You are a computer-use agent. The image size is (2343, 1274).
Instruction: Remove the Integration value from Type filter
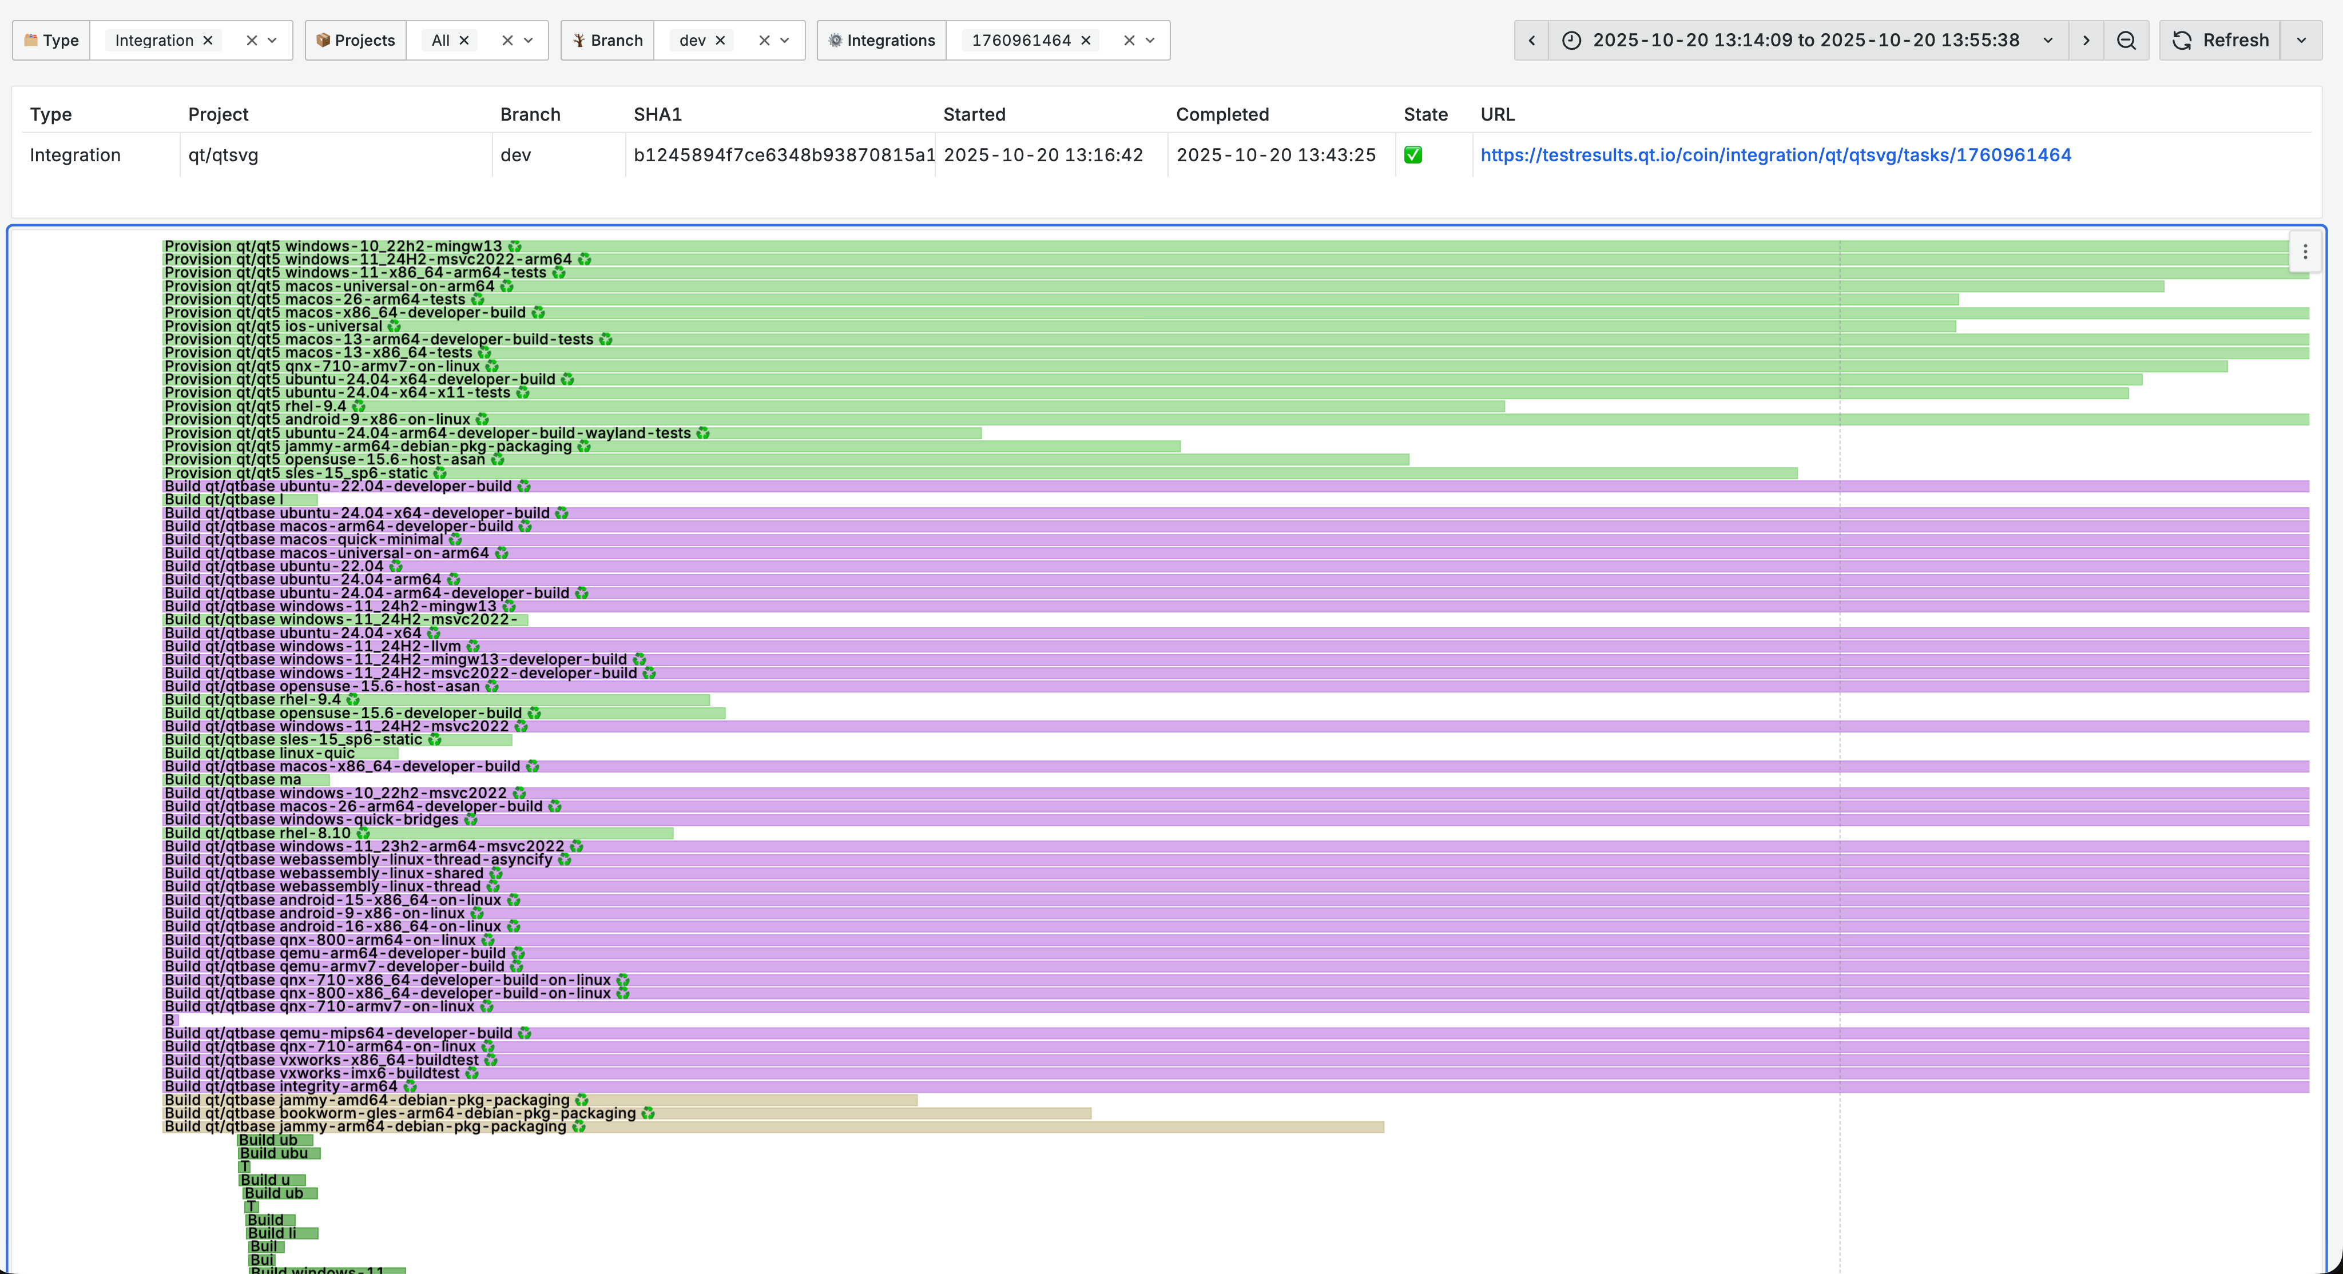(x=208, y=40)
